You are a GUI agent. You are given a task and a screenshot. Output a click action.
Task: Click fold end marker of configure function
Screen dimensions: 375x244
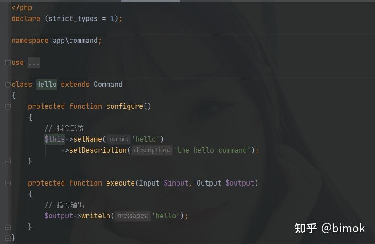click(8, 162)
